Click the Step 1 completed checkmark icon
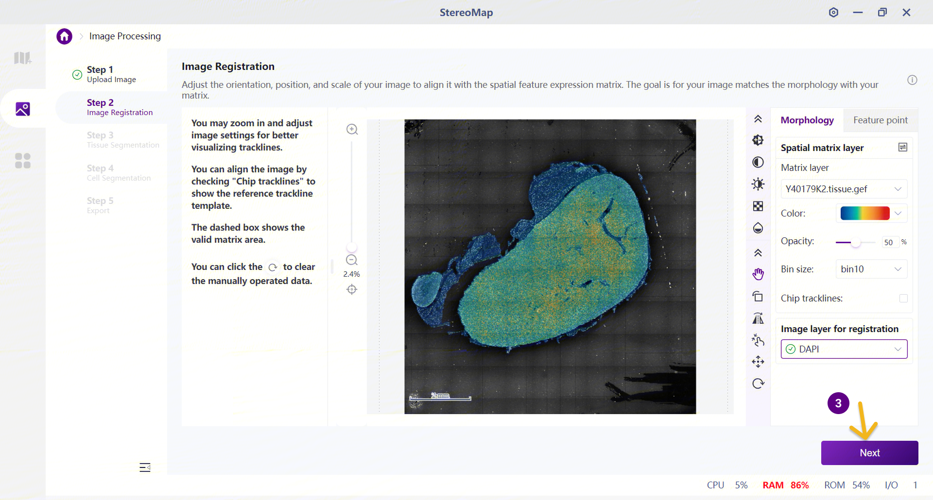This screenshot has width=933, height=500. click(x=77, y=74)
